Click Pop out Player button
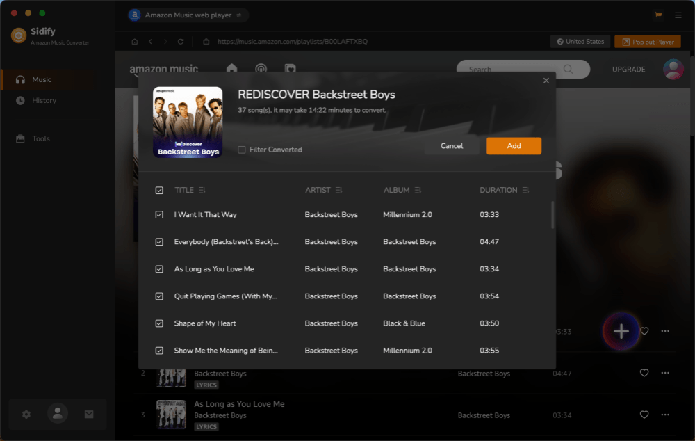 [648, 42]
